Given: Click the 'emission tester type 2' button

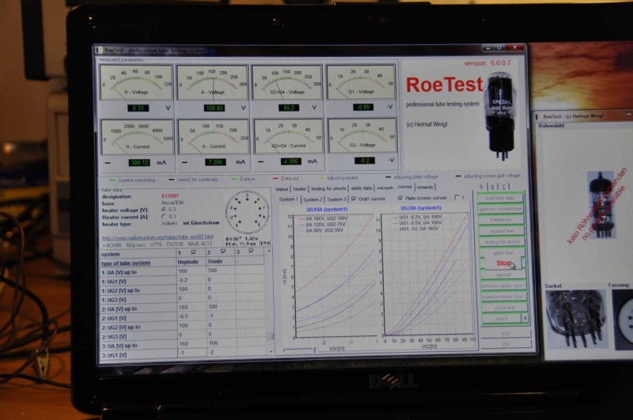Looking at the screenshot, I should click(504, 297).
